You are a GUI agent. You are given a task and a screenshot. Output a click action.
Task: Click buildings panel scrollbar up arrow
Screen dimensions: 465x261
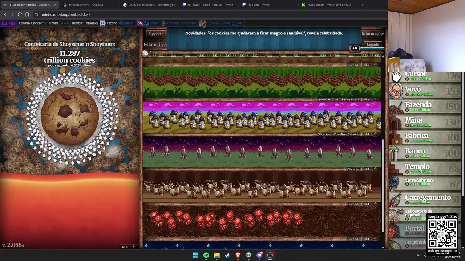[x=383, y=56]
